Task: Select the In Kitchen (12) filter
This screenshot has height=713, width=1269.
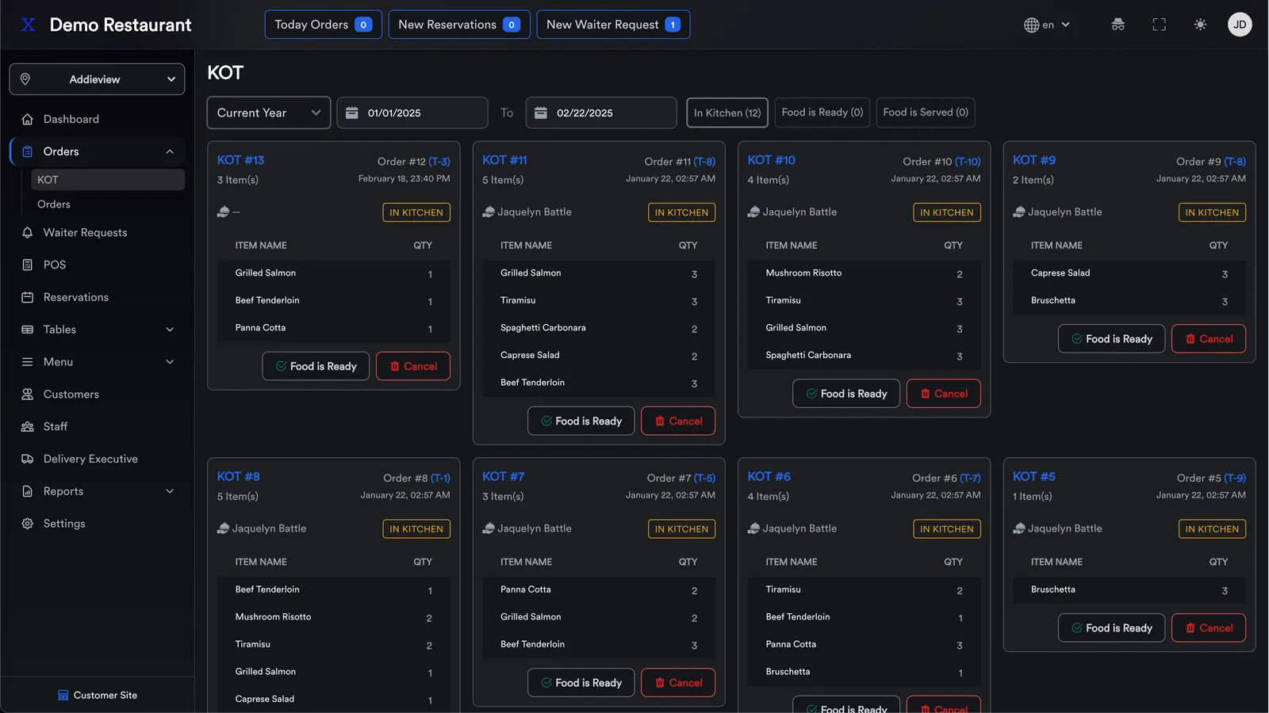Action: point(727,112)
